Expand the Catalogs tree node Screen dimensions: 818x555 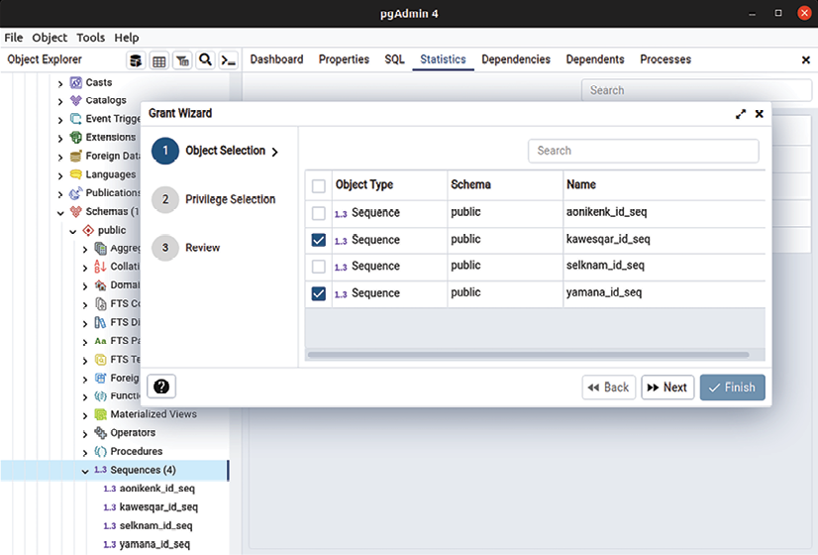coord(60,101)
